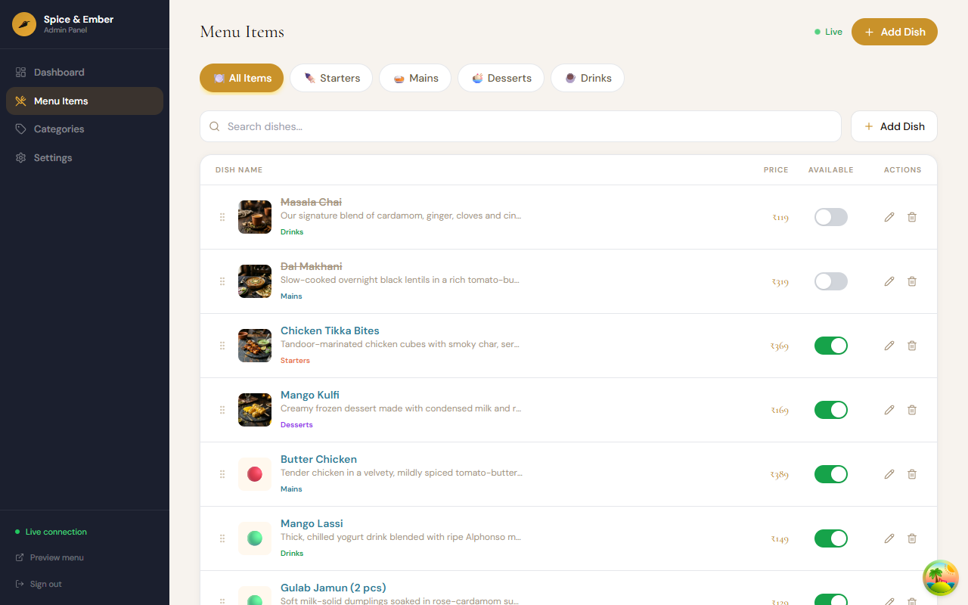Edit Butter Chicken with pencil icon
This screenshot has width=968, height=605.
[x=889, y=474]
